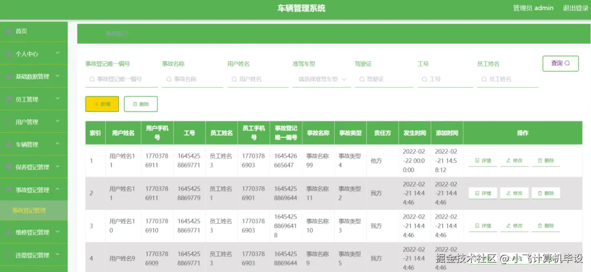591x272 pixels.
Task: Click the 事故类型 column header
Action: (x=350, y=133)
